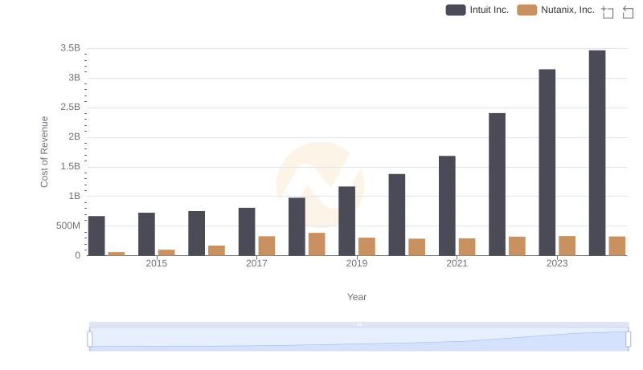This screenshot has height=370, width=643.
Task: Click the Intuit dark swatch in the legend
Action: (x=456, y=10)
